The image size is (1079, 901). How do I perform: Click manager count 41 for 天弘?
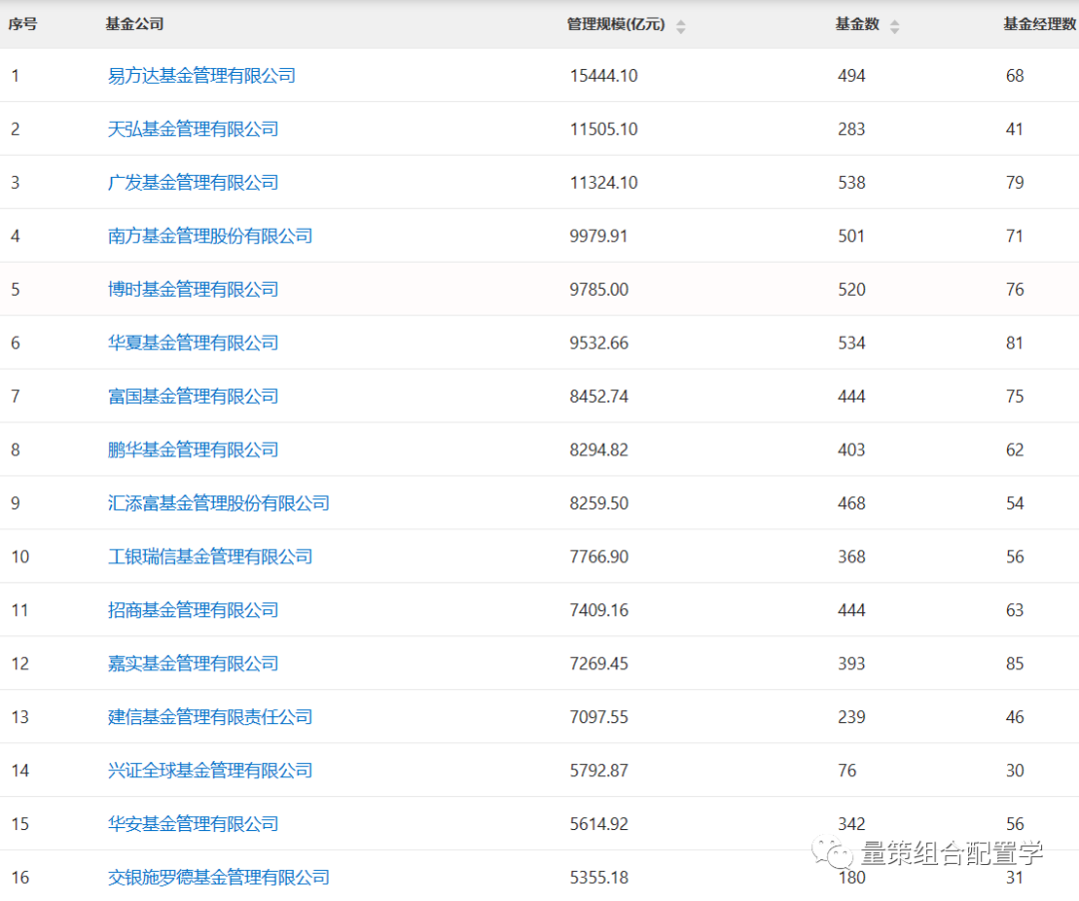1015,129
